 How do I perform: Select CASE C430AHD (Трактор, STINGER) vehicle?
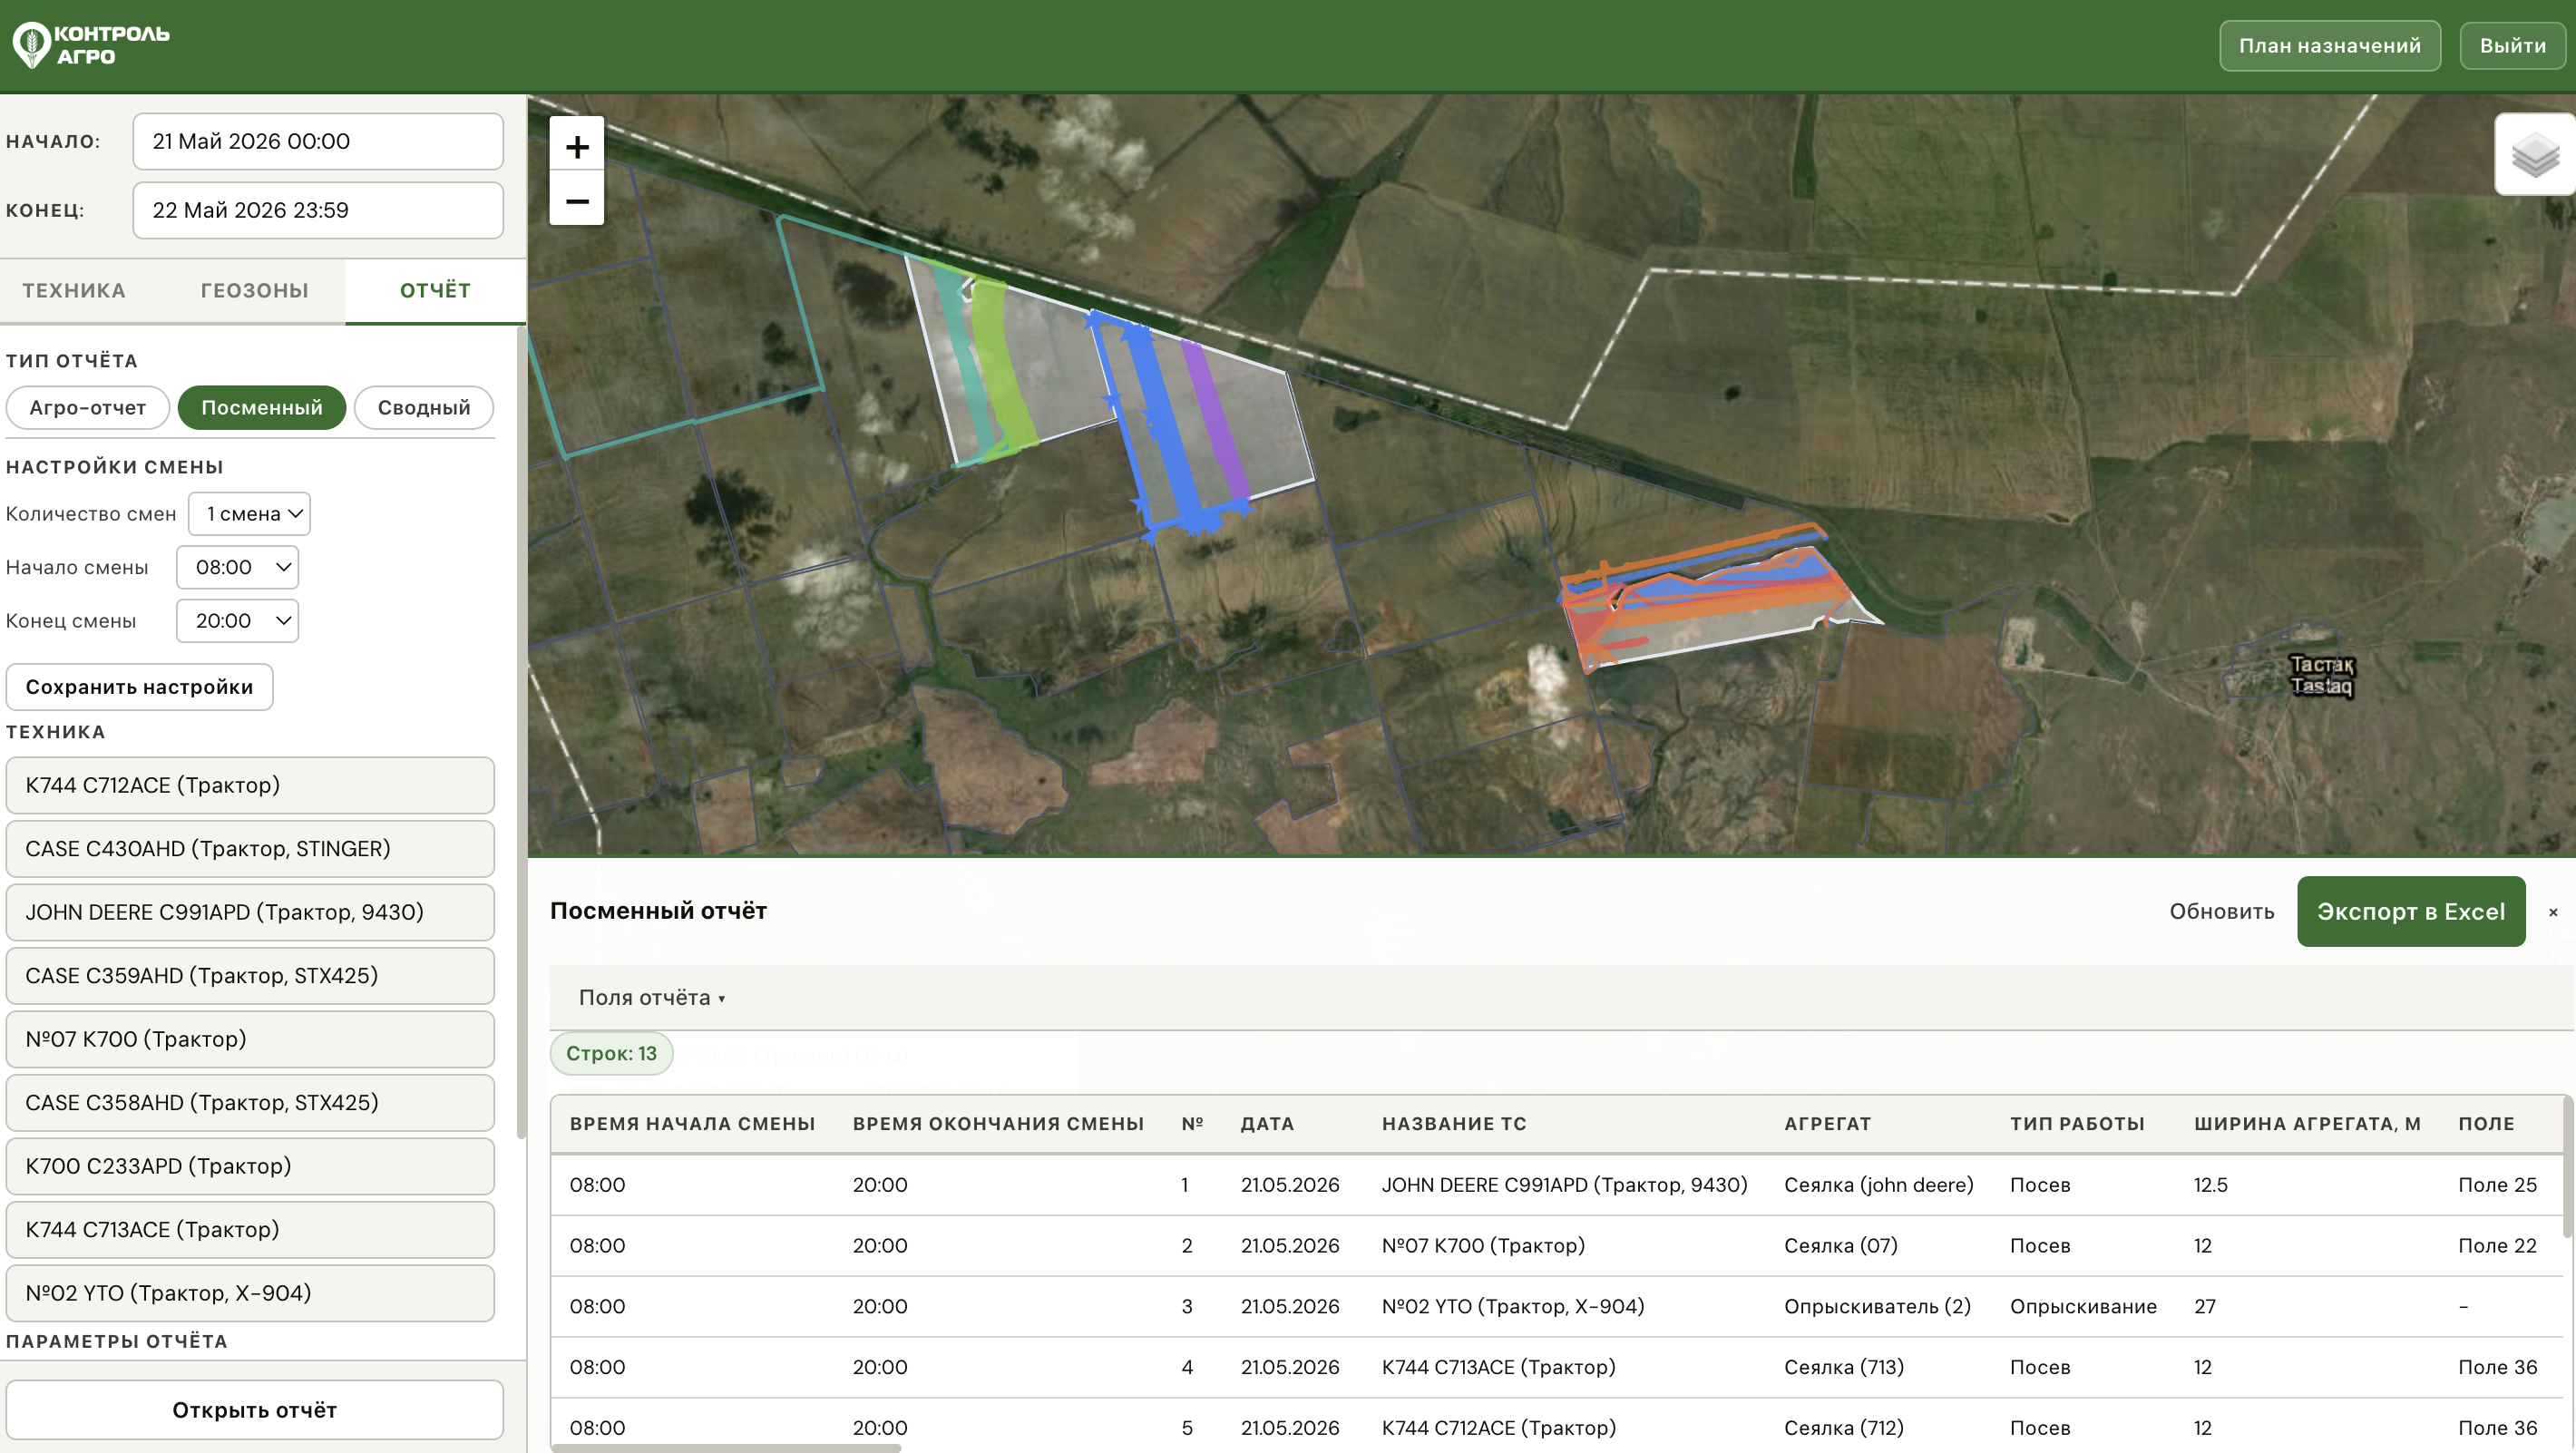pos(250,849)
